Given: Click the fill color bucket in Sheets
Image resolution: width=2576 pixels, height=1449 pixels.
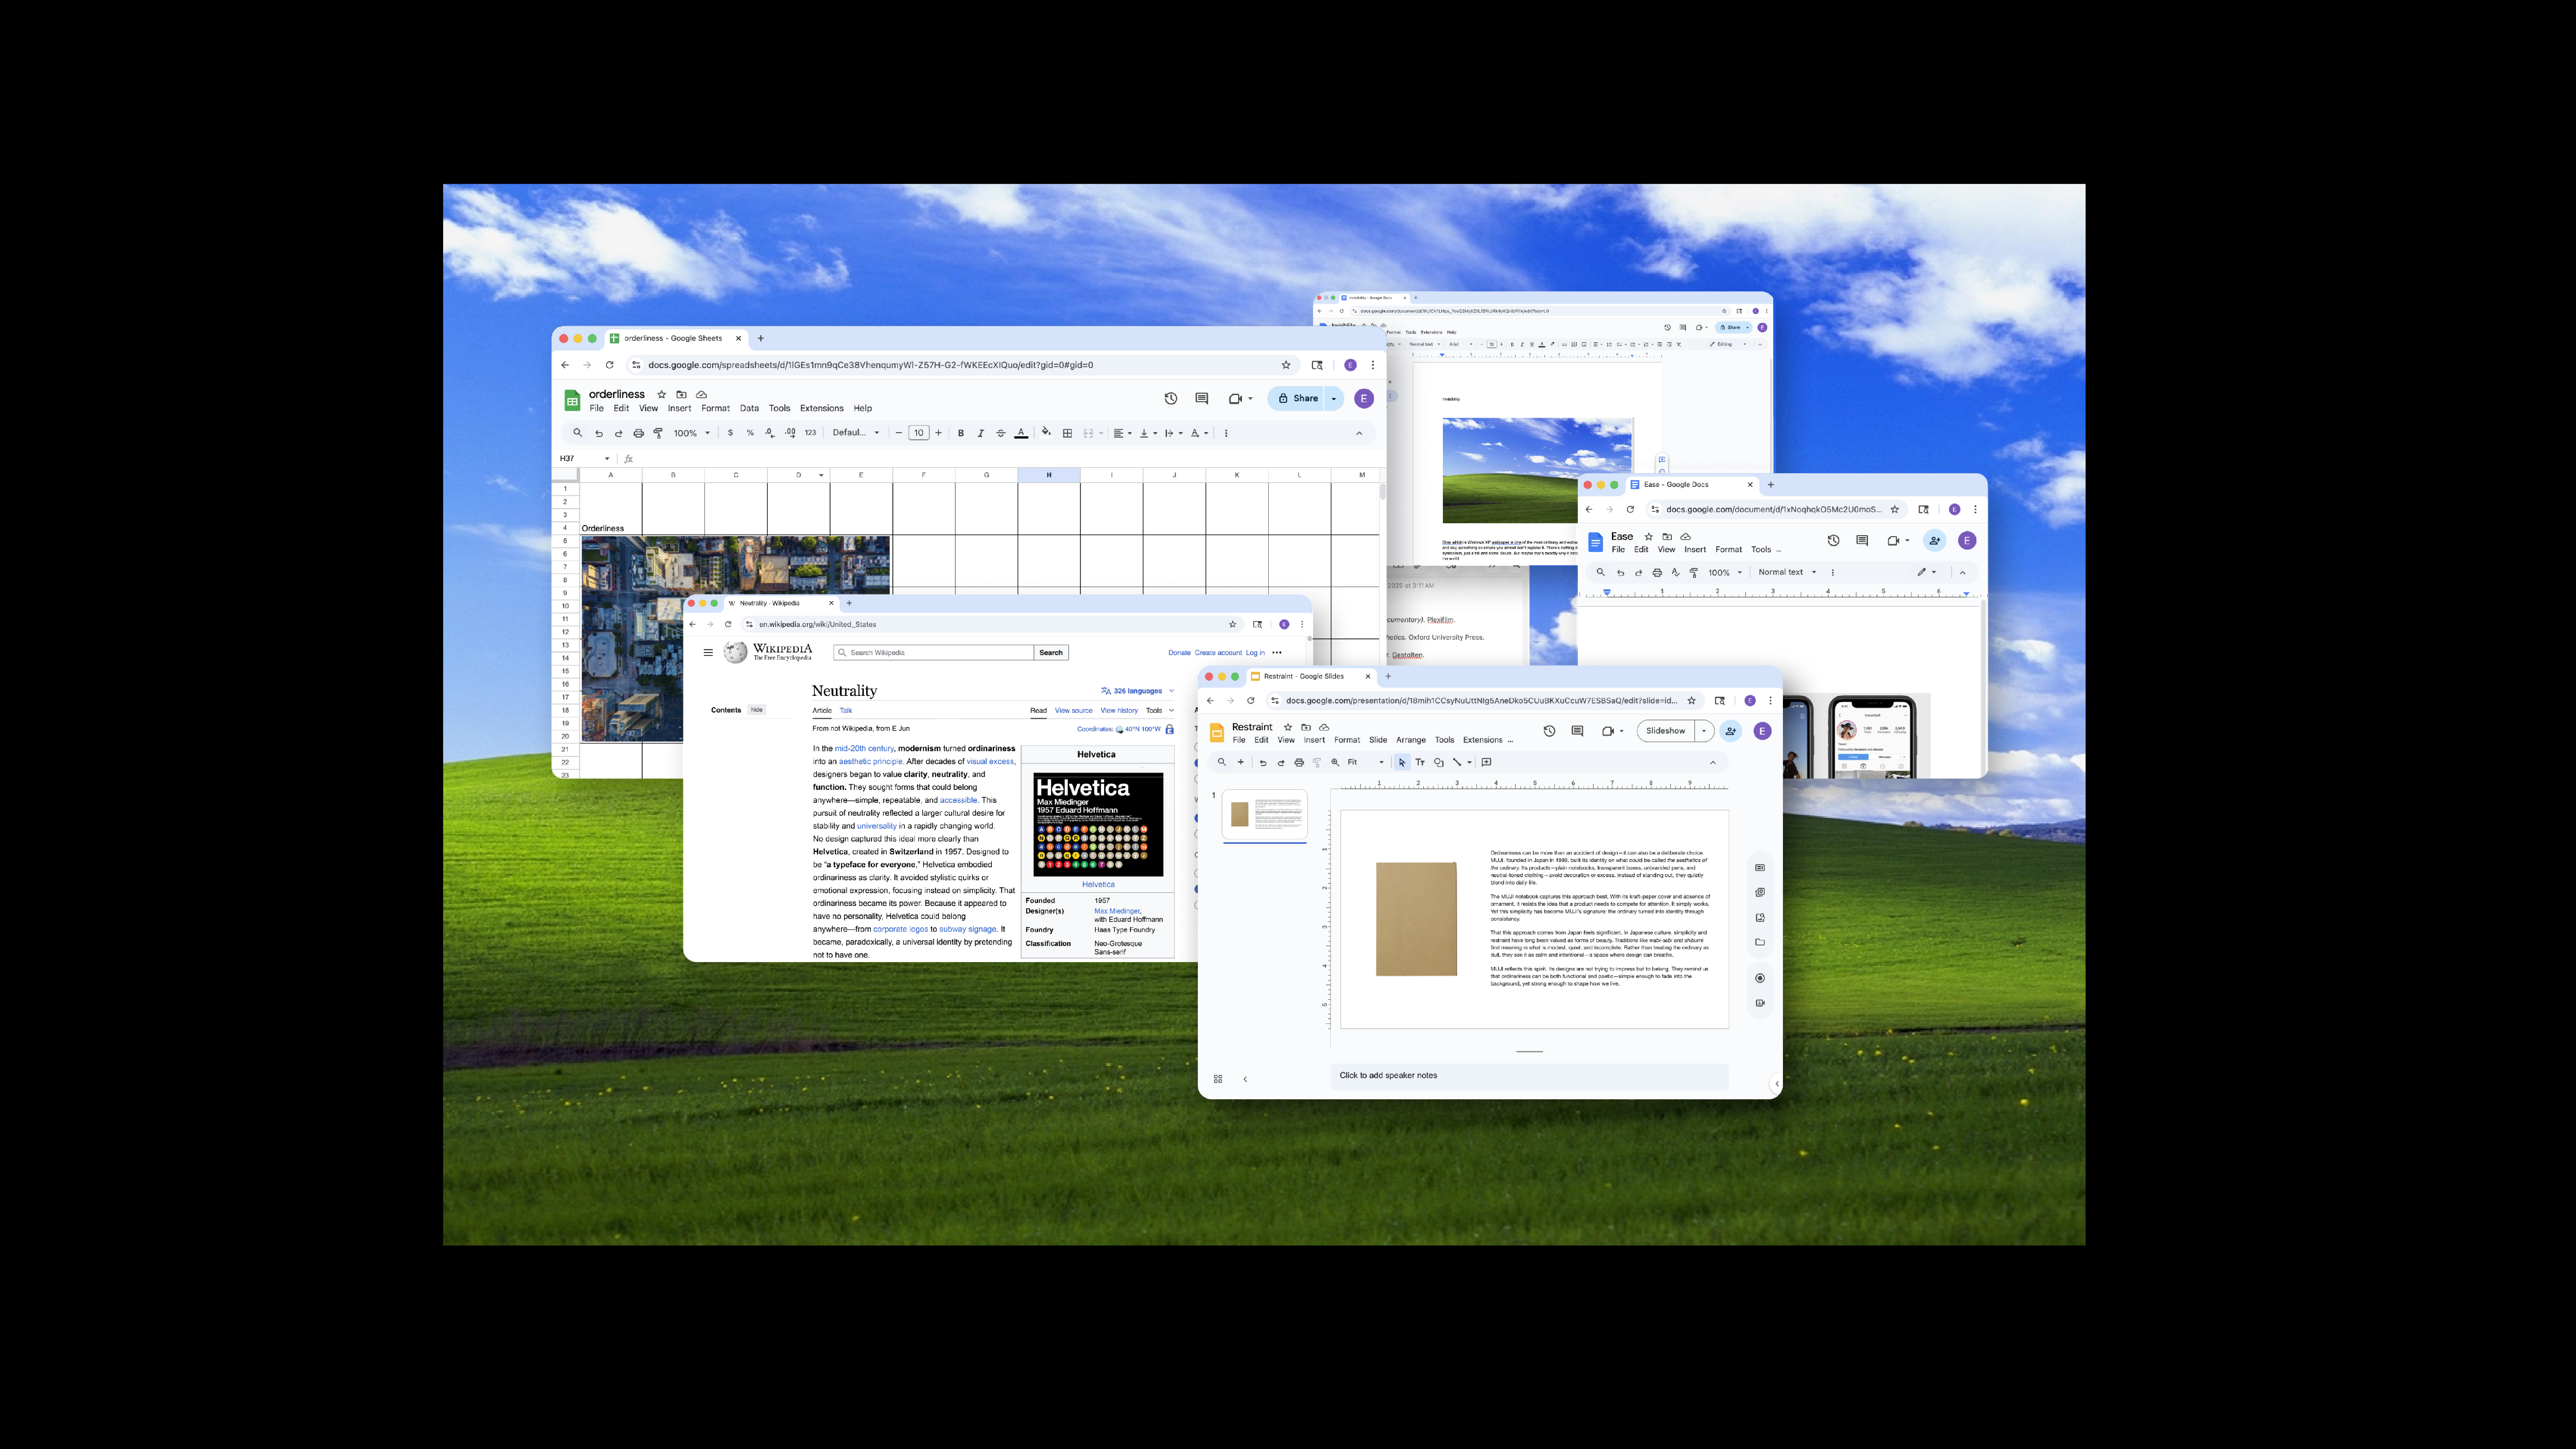Looking at the screenshot, I should (x=1046, y=433).
